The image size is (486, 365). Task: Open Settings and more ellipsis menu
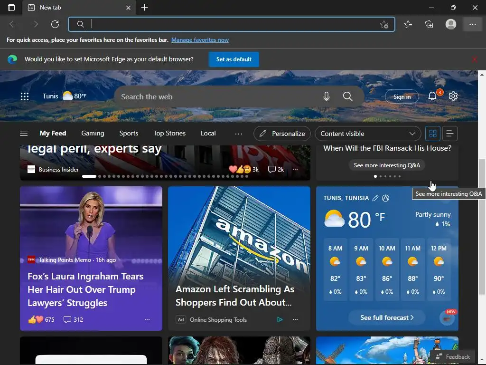472,24
